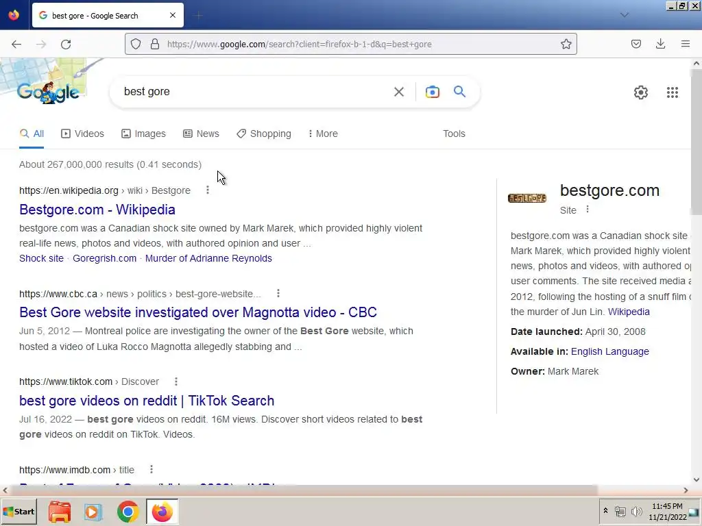Open the Windows Start menu
The image size is (702, 526).
point(19,512)
